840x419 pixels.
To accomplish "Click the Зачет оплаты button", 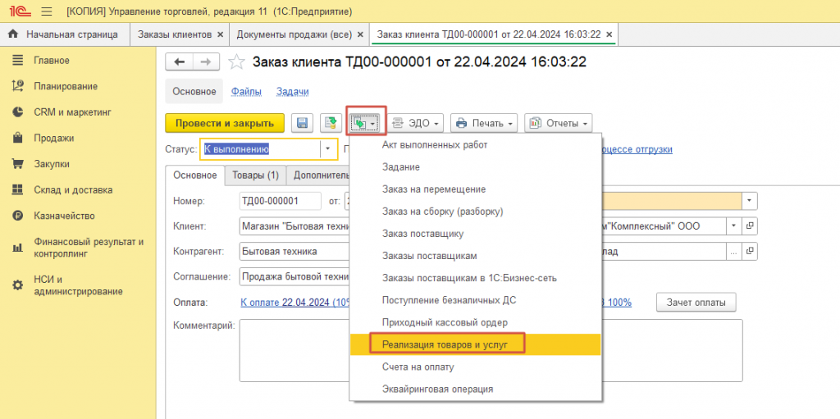I will tap(696, 303).
